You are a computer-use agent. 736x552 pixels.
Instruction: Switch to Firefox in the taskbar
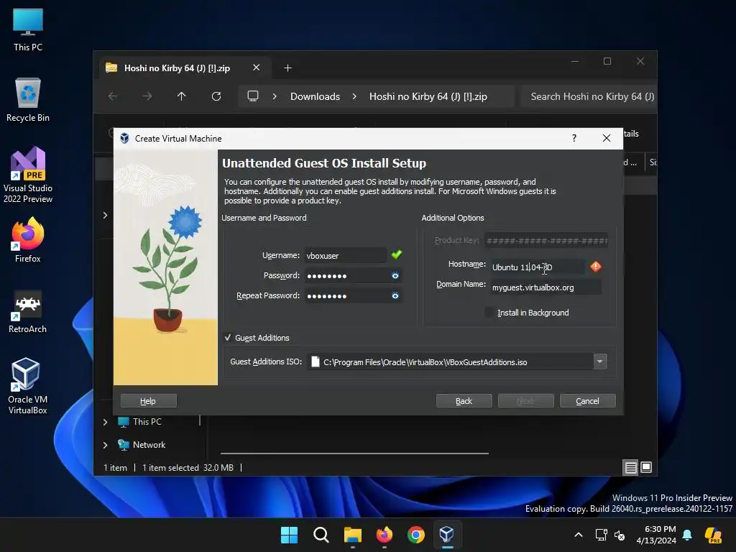coord(385,535)
